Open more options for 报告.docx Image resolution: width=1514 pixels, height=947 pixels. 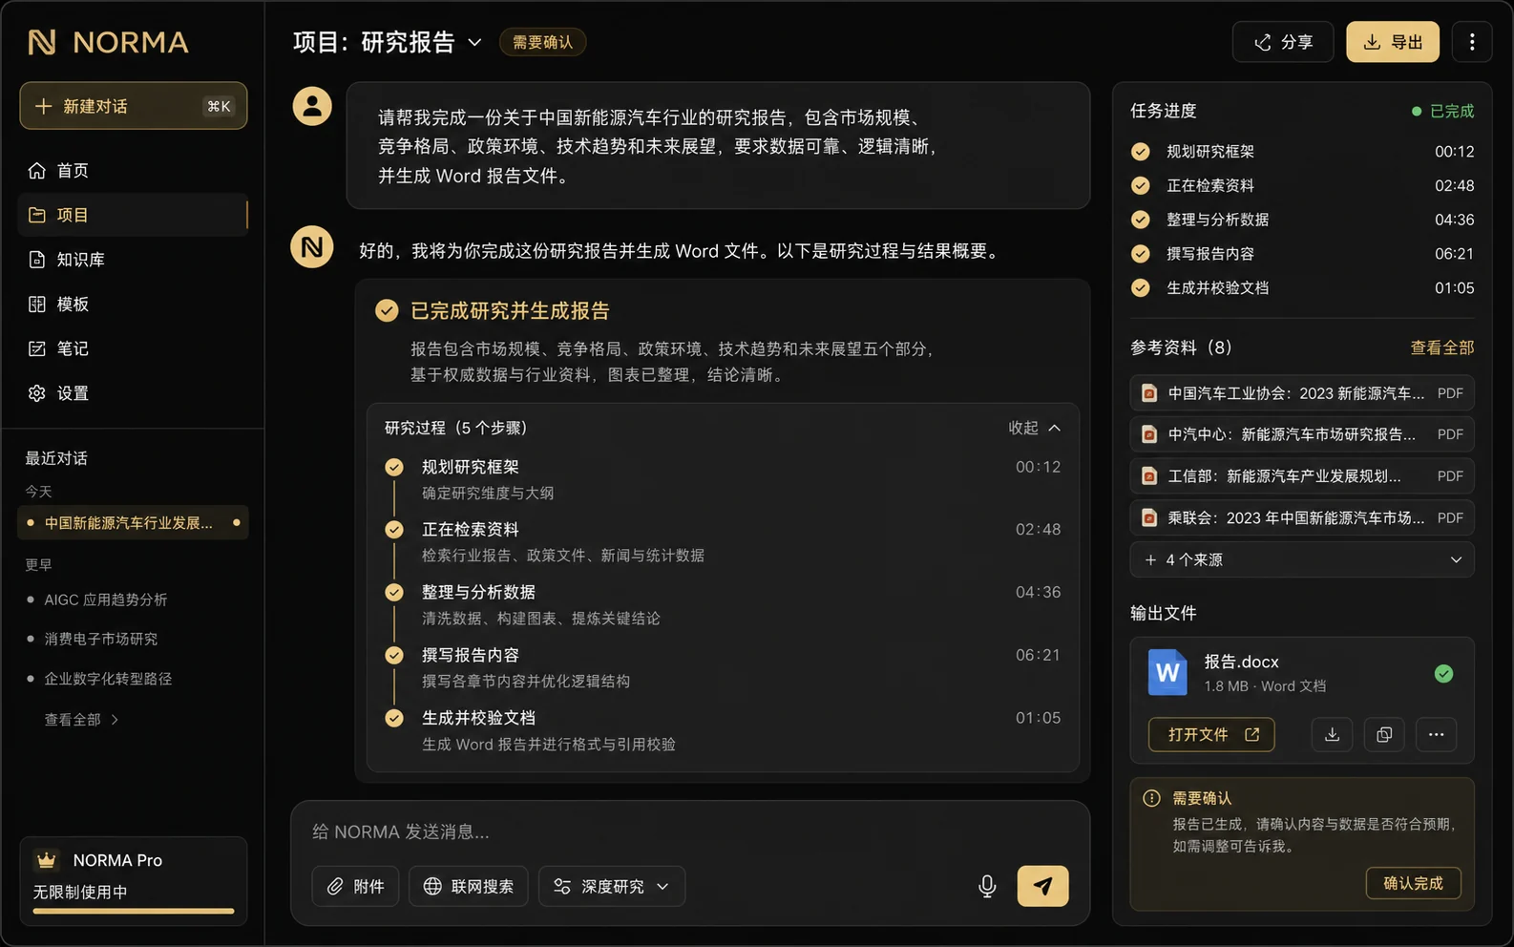[x=1437, y=734]
